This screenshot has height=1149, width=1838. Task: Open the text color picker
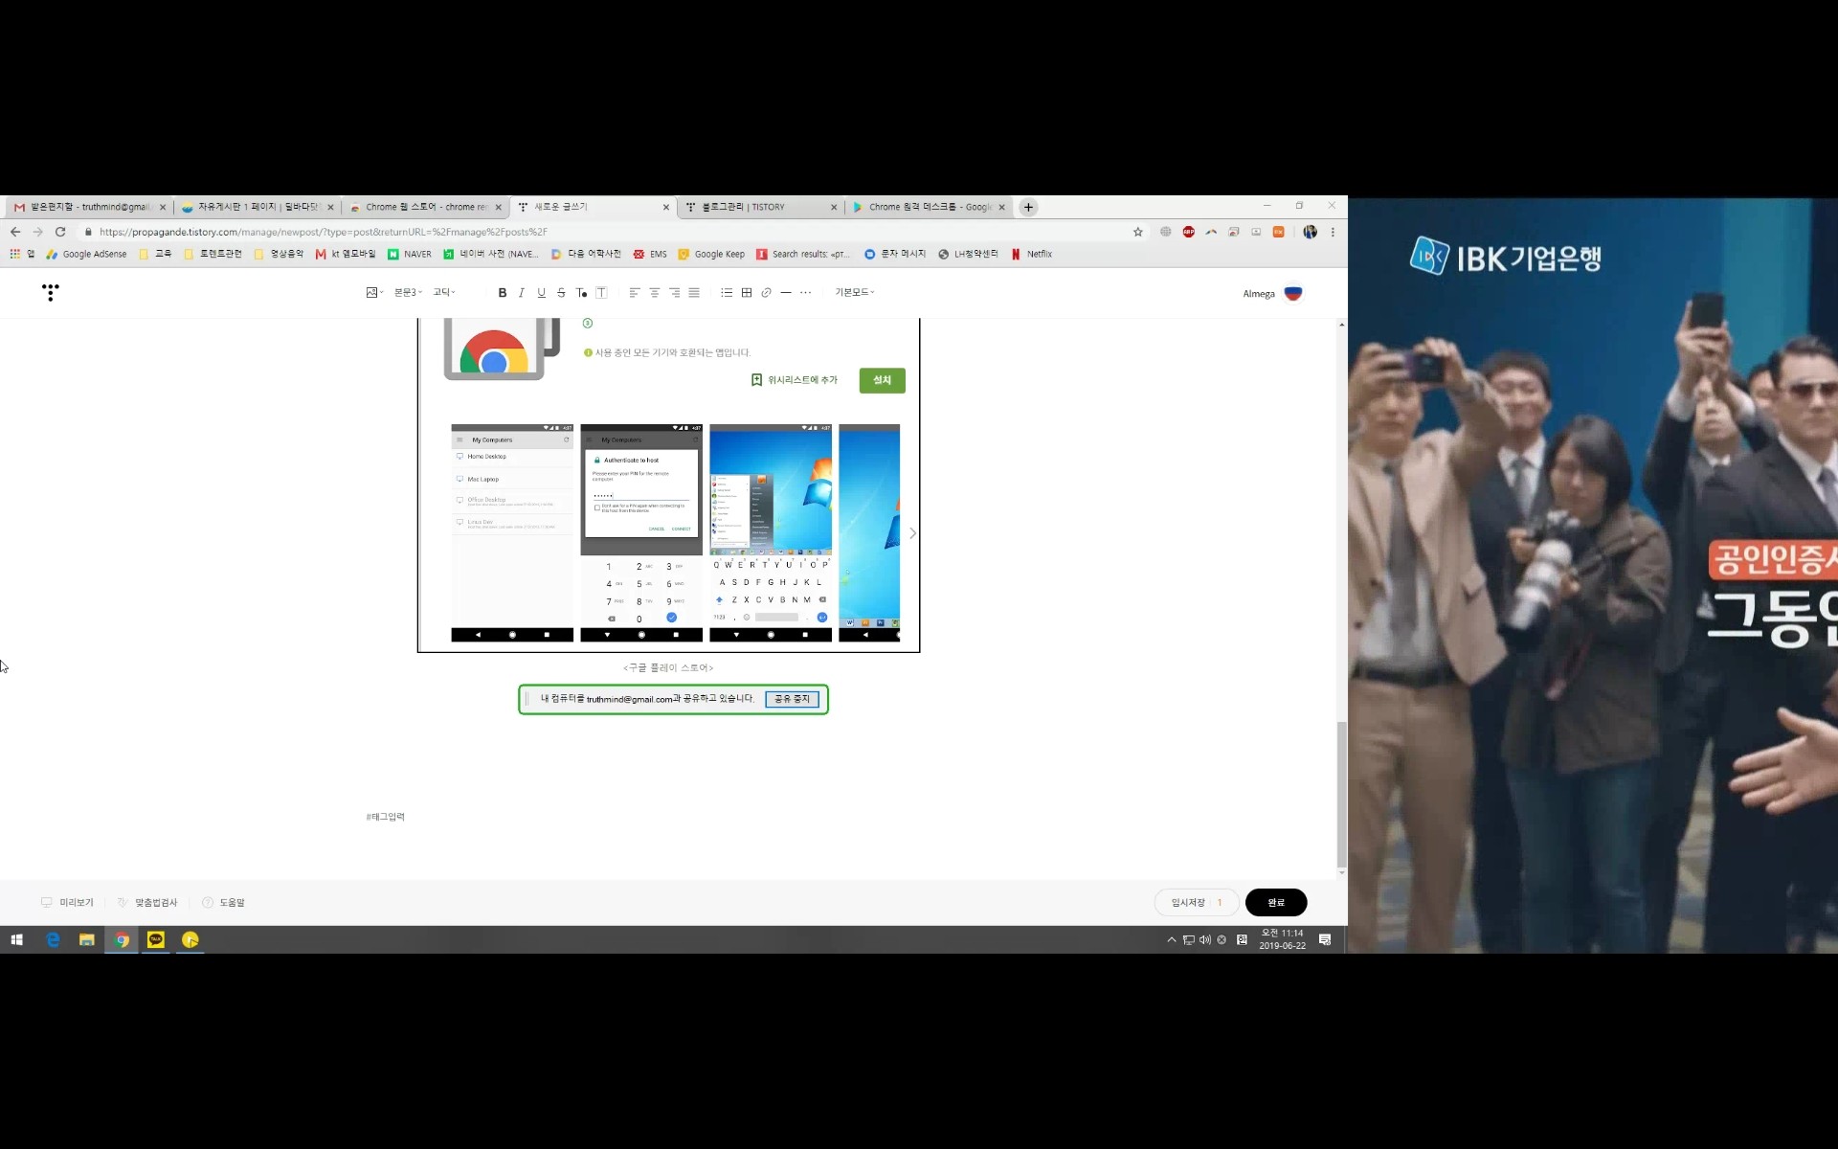[x=581, y=293]
